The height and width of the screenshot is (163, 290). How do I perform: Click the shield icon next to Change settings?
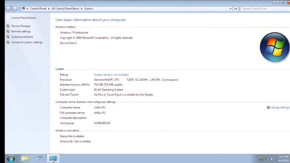[268, 107]
